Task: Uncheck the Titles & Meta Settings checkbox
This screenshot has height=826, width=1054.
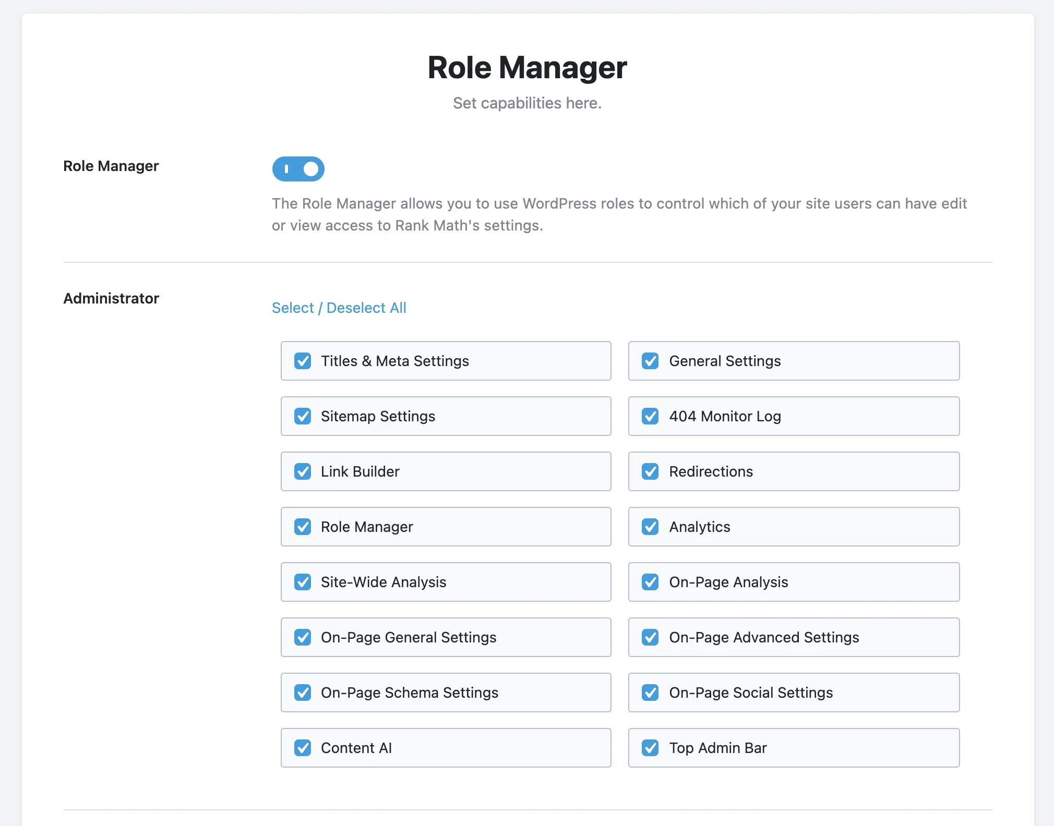Action: coord(303,361)
